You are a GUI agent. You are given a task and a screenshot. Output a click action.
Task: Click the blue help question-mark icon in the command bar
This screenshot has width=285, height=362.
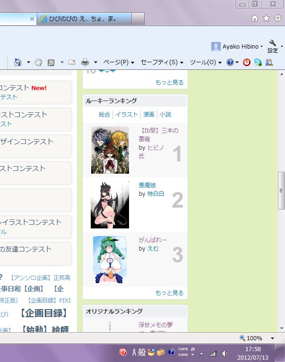(x=230, y=62)
